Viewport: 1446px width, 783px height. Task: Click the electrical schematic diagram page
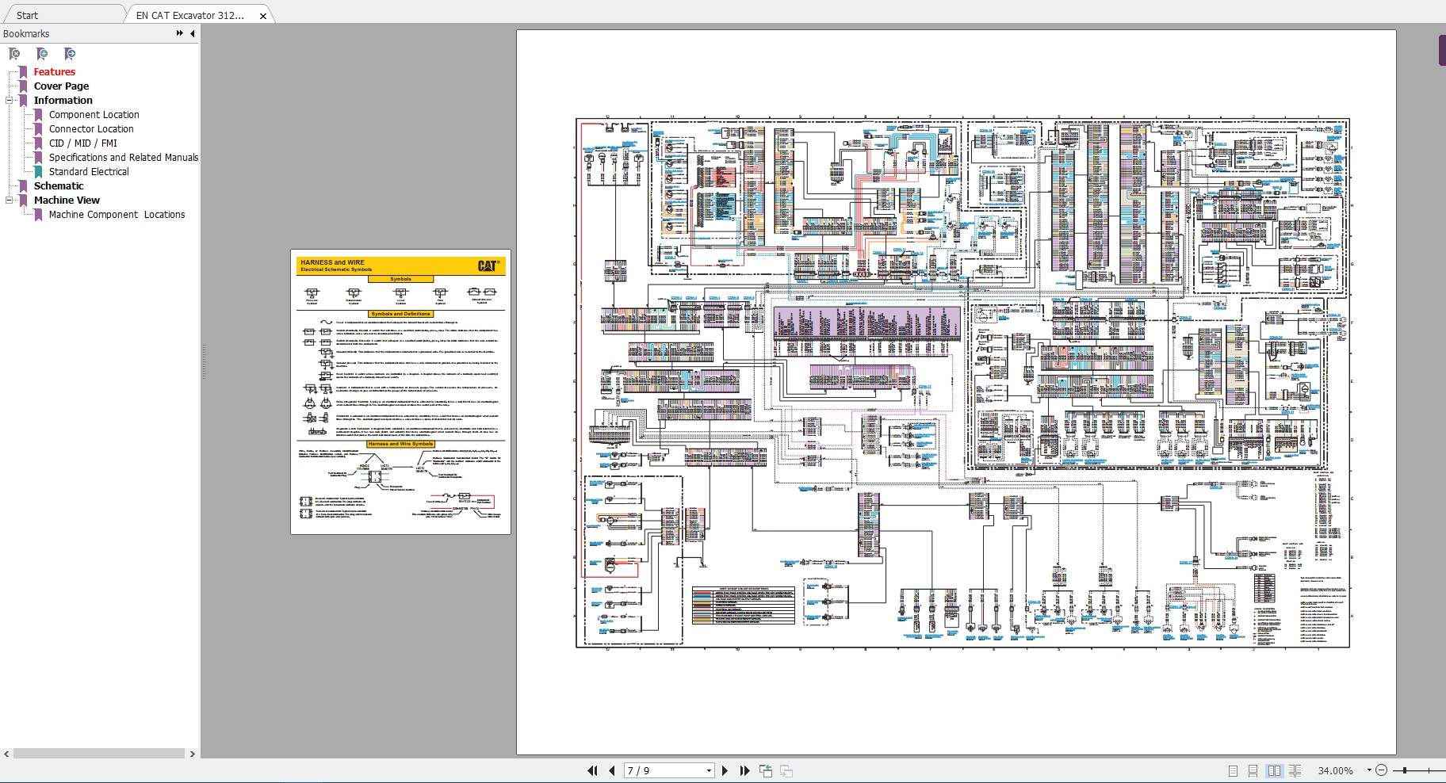956,392
